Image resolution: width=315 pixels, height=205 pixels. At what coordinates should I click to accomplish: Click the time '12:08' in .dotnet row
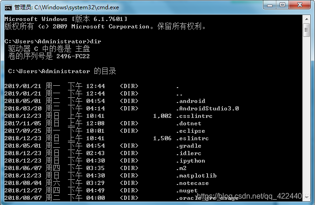95,123
